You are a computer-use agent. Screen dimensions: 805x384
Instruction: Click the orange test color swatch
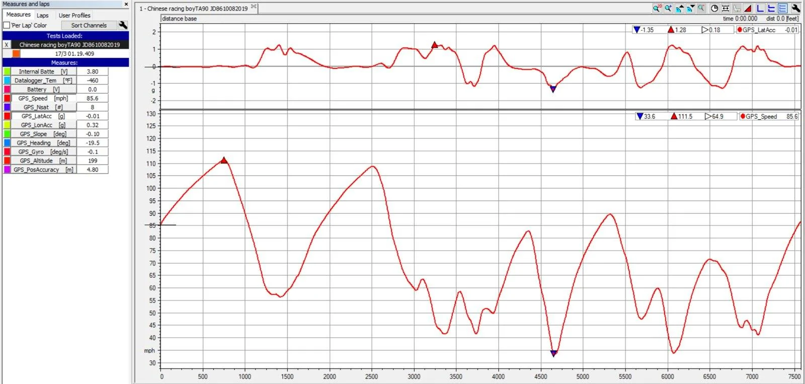pos(16,53)
